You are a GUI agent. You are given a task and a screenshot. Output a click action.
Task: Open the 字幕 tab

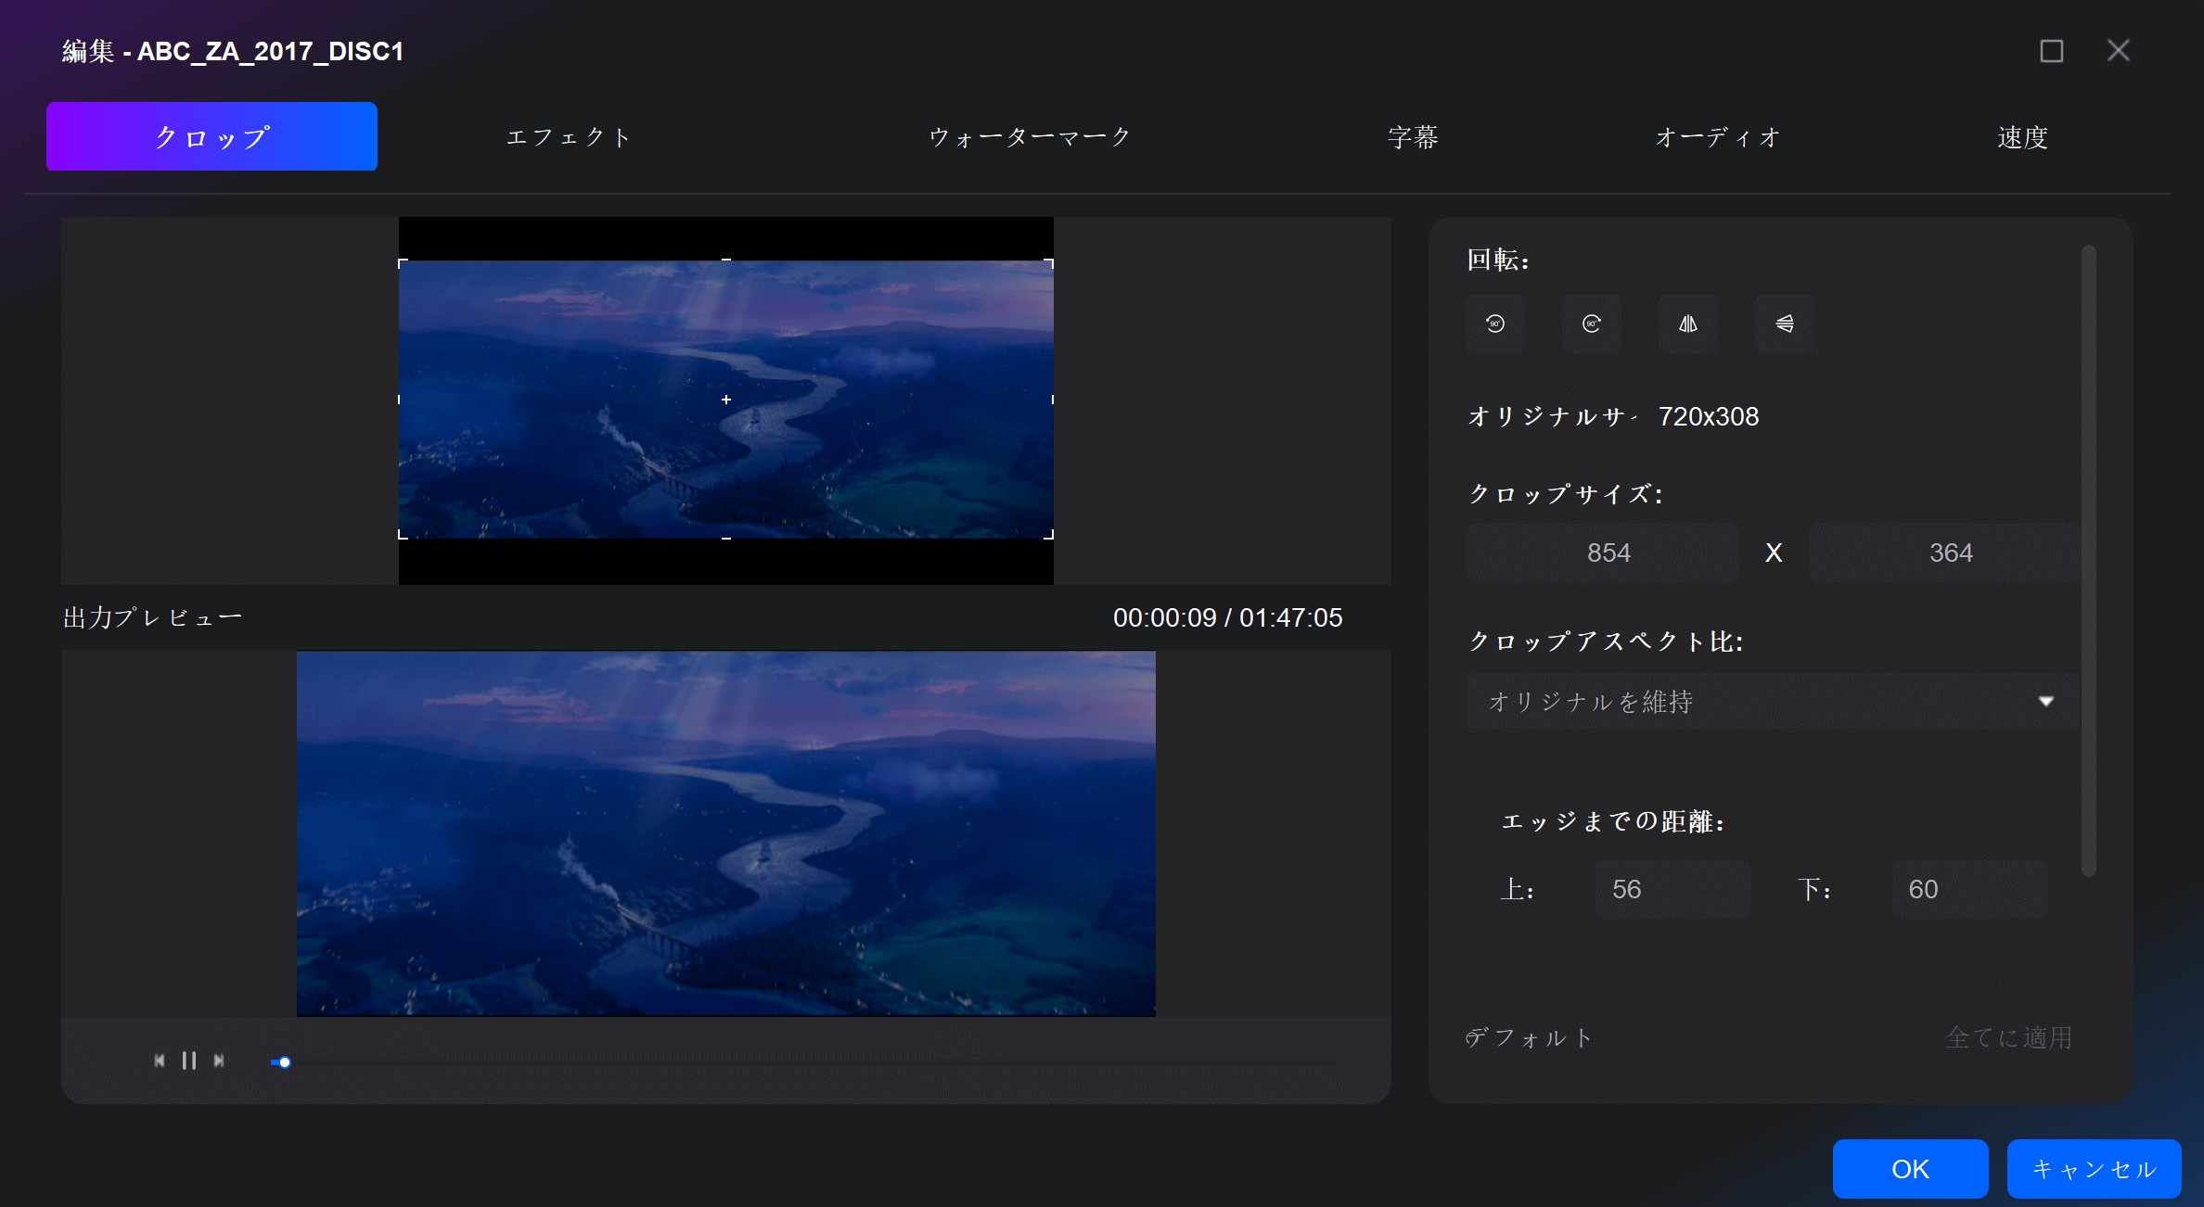1413,136
